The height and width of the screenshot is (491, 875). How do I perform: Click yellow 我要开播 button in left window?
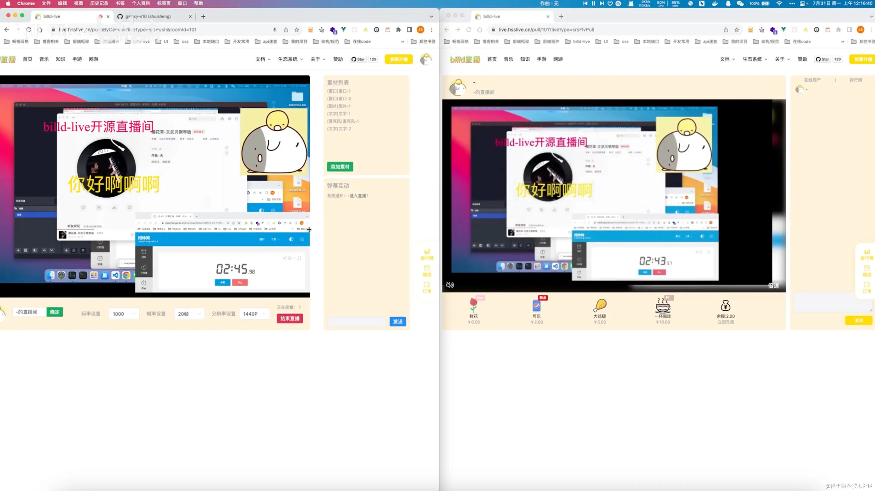(399, 59)
